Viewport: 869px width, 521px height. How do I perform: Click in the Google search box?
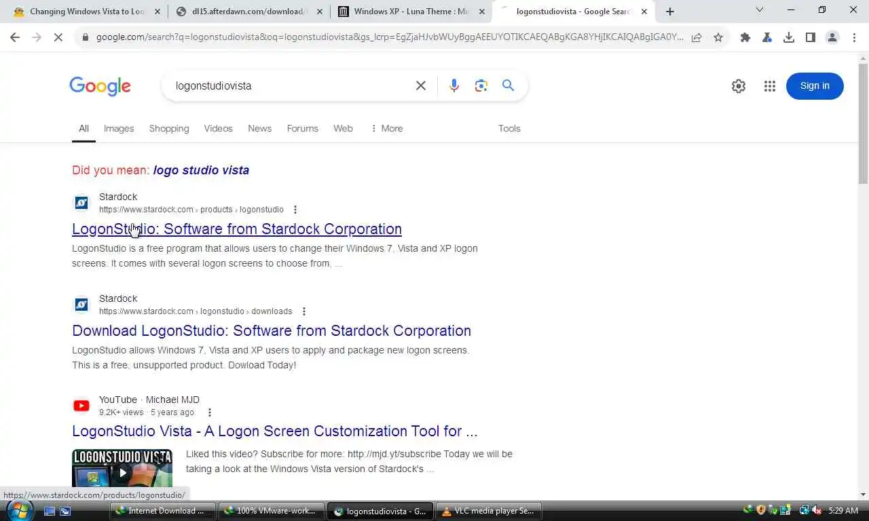pos(289,85)
